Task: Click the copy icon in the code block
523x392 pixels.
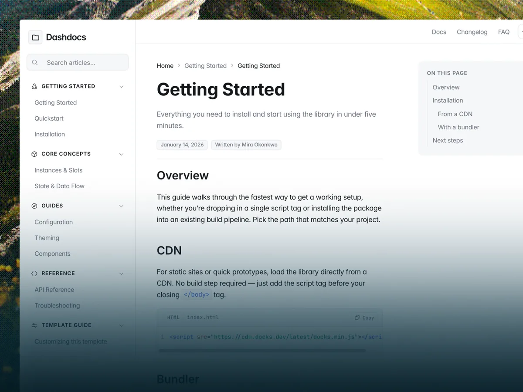Action: click(x=357, y=318)
